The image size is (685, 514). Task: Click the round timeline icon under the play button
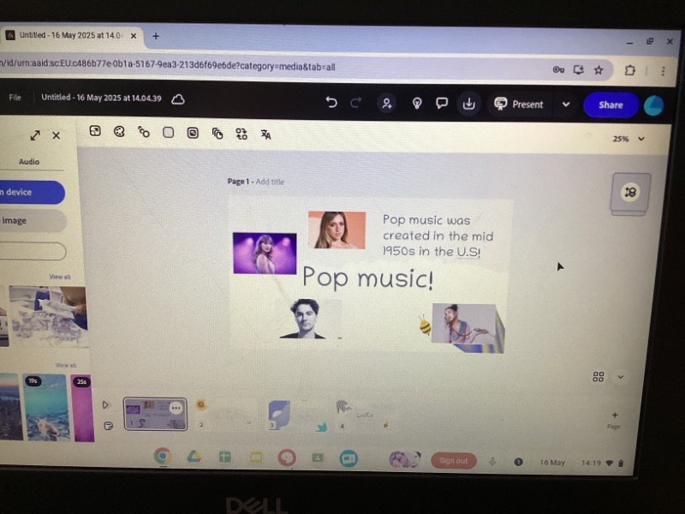coord(109,425)
